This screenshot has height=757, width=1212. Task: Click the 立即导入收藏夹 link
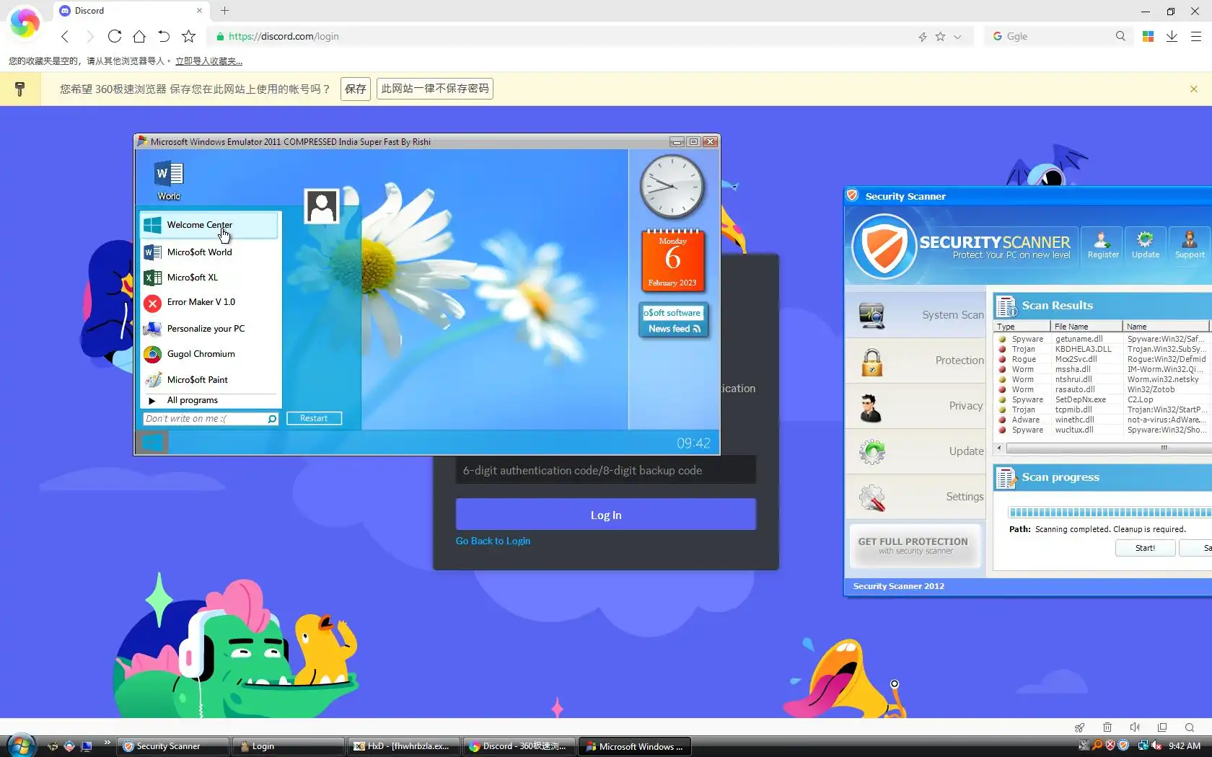click(208, 61)
